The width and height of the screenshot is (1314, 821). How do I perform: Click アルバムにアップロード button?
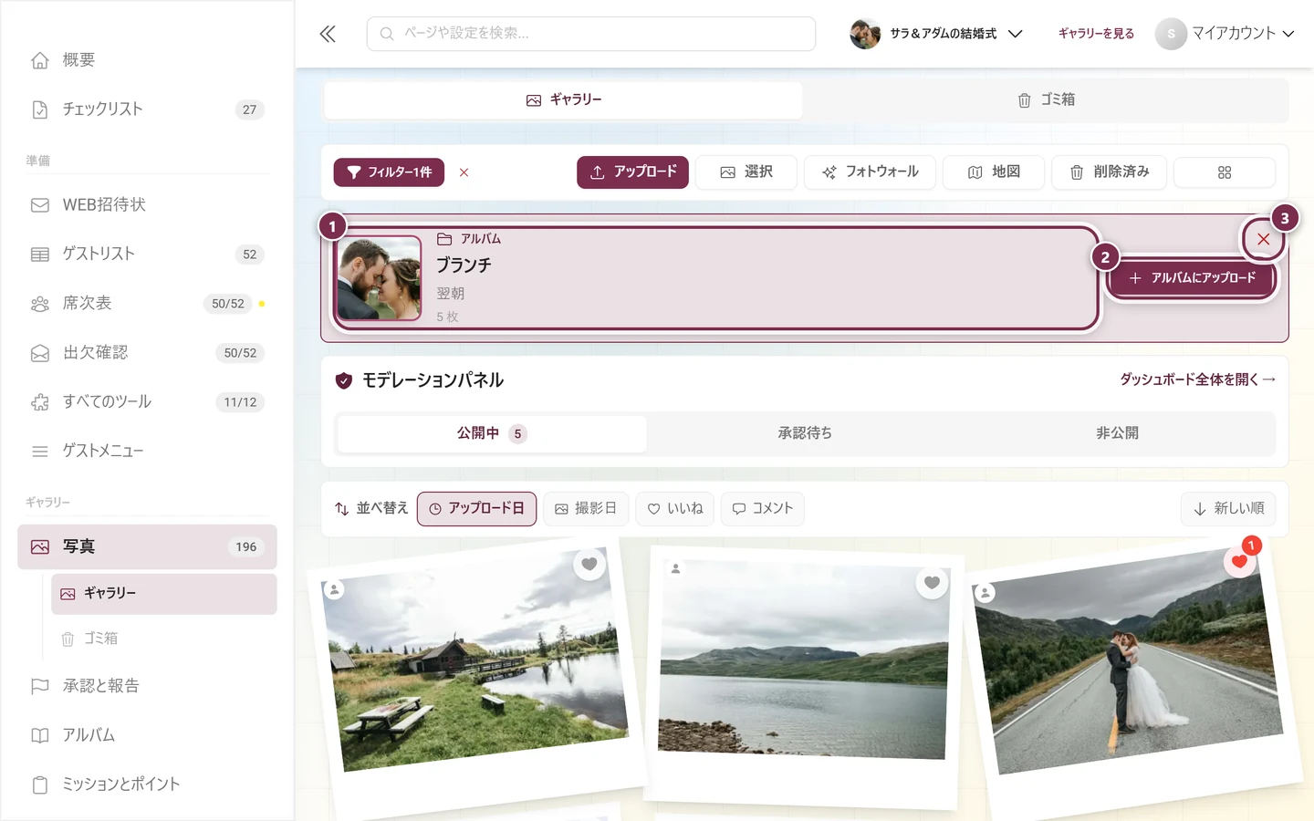coord(1191,278)
